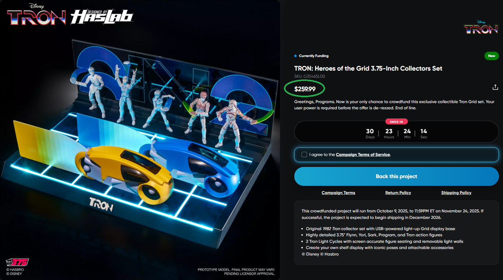The image size is (503, 280).
Task: Click the Back this project button
Action: click(x=396, y=176)
